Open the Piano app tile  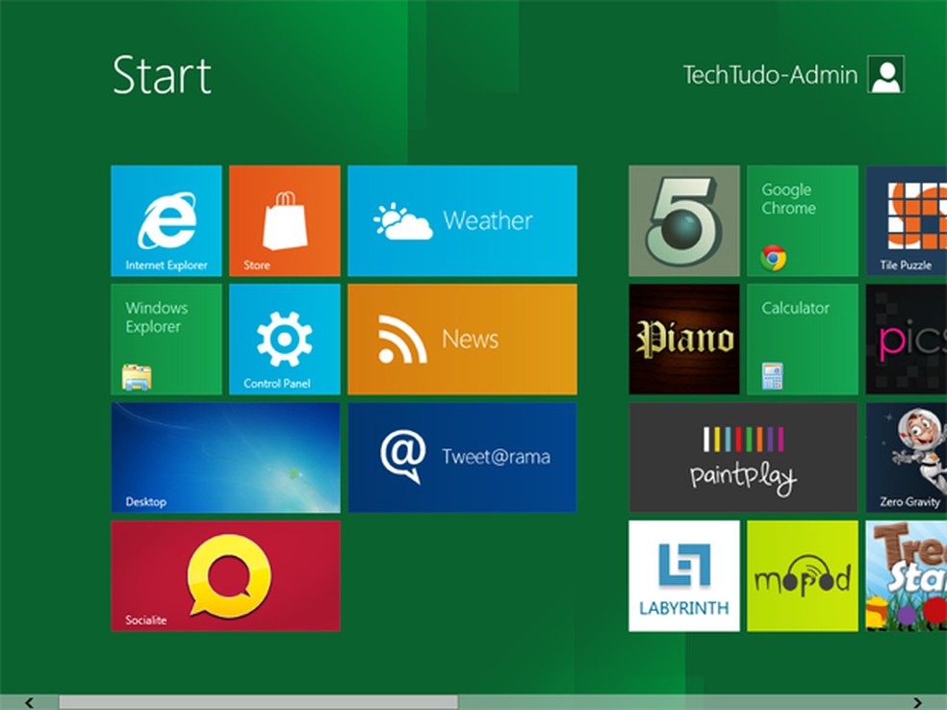click(683, 340)
